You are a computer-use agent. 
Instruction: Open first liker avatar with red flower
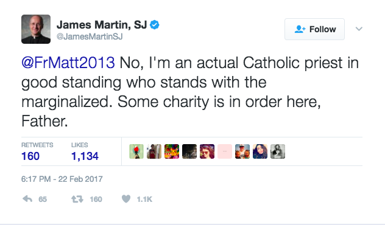(x=136, y=151)
